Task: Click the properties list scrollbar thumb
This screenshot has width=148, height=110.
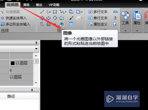Action: (x=36, y=61)
